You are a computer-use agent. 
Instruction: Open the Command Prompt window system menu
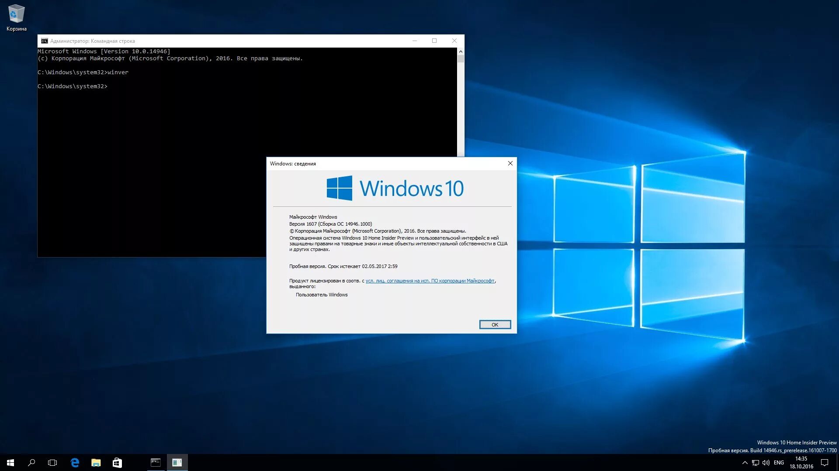[44, 41]
